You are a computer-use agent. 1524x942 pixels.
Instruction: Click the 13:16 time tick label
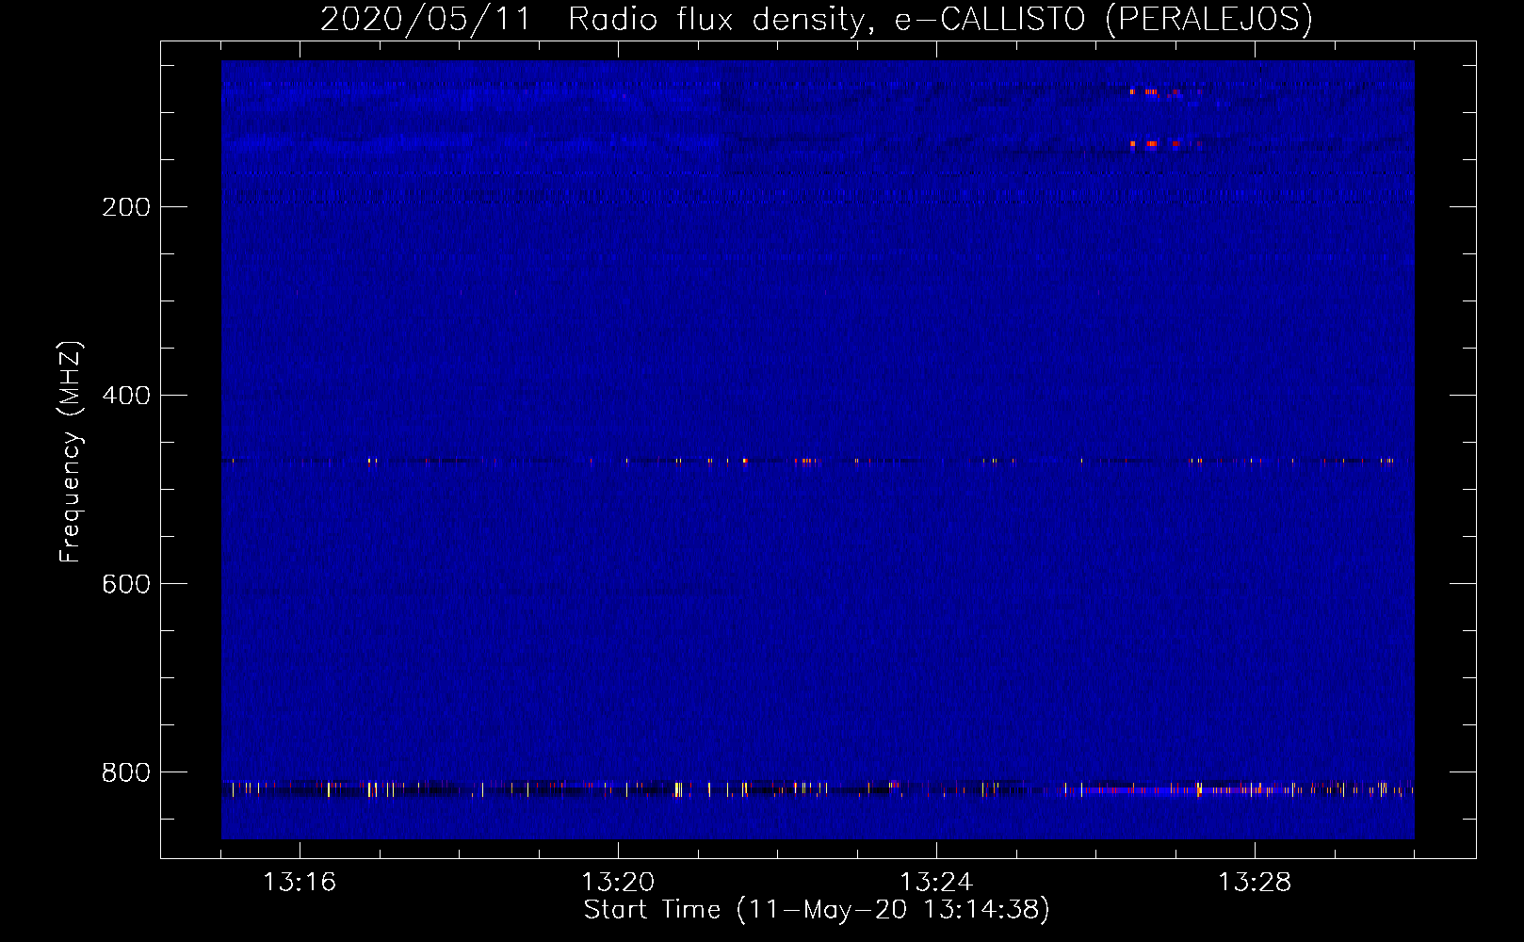tap(300, 883)
